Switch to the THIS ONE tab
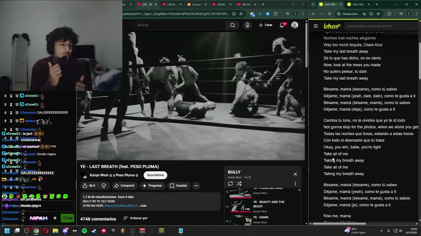The height and width of the screenshot is (236, 421). click(x=358, y=4)
